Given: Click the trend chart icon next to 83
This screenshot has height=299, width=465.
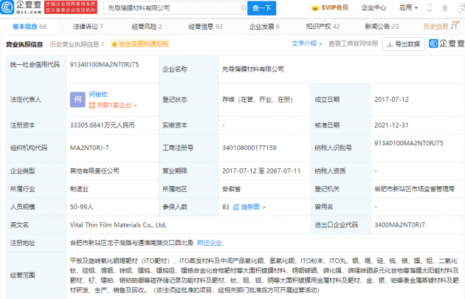Looking at the screenshot, I should [x=236, y=207].
